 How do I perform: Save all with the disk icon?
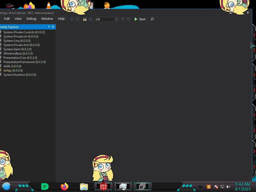click(90, 19)
